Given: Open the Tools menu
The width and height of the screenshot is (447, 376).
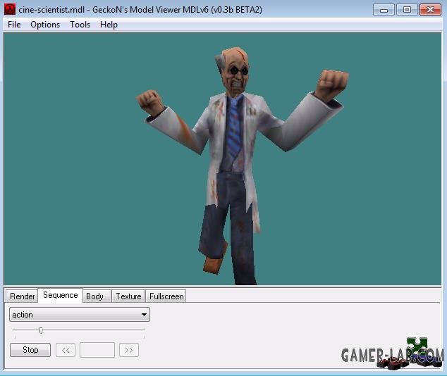Looking at the screenshot, I should [x=80, y=25].
